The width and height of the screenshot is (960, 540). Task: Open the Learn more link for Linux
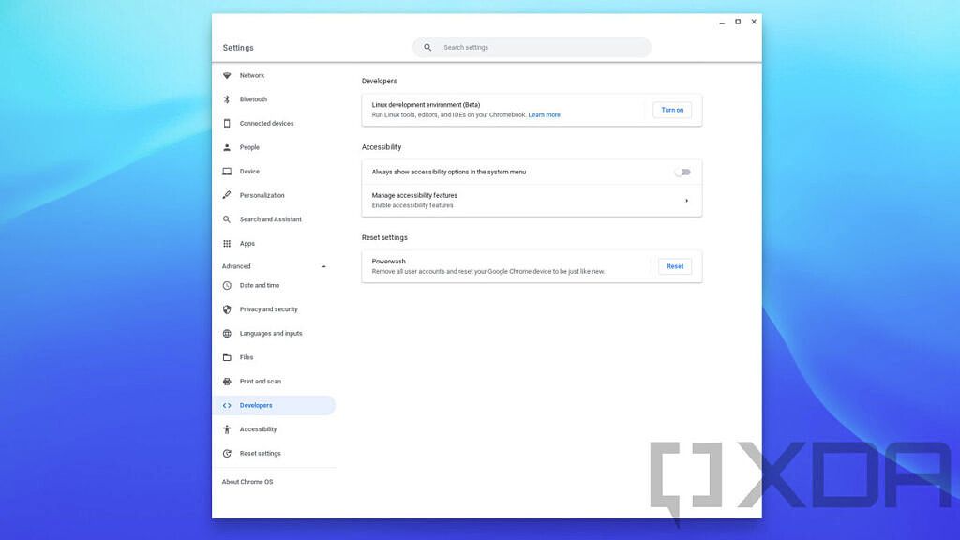[544, 114]
